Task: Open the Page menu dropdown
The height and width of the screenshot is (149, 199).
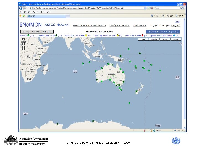Action: tap(171, 15)
